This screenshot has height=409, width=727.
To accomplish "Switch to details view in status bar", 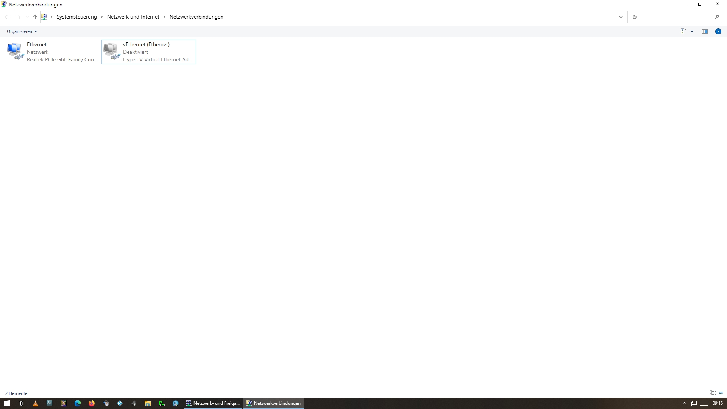I will point(713,393).
